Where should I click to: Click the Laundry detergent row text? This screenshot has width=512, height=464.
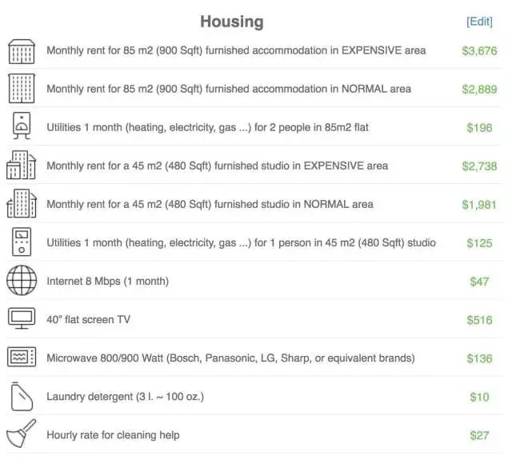pos(125,397)
